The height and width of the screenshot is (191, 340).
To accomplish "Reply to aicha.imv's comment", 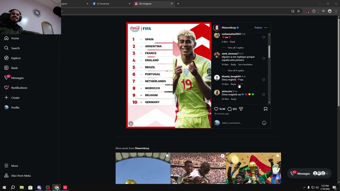I will tap(234, 99).
